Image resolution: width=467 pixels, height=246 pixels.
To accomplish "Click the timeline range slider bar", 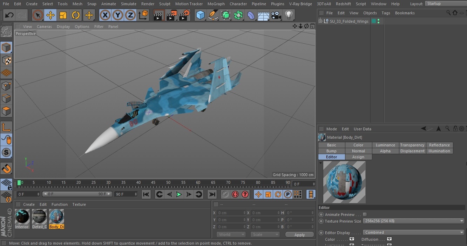I will [x=77, y=194].
